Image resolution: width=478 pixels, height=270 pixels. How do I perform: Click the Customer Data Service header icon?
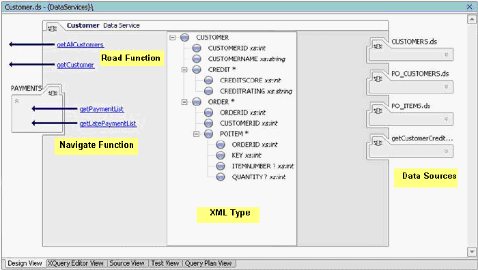pyautogui.click(x=52, y=29)
